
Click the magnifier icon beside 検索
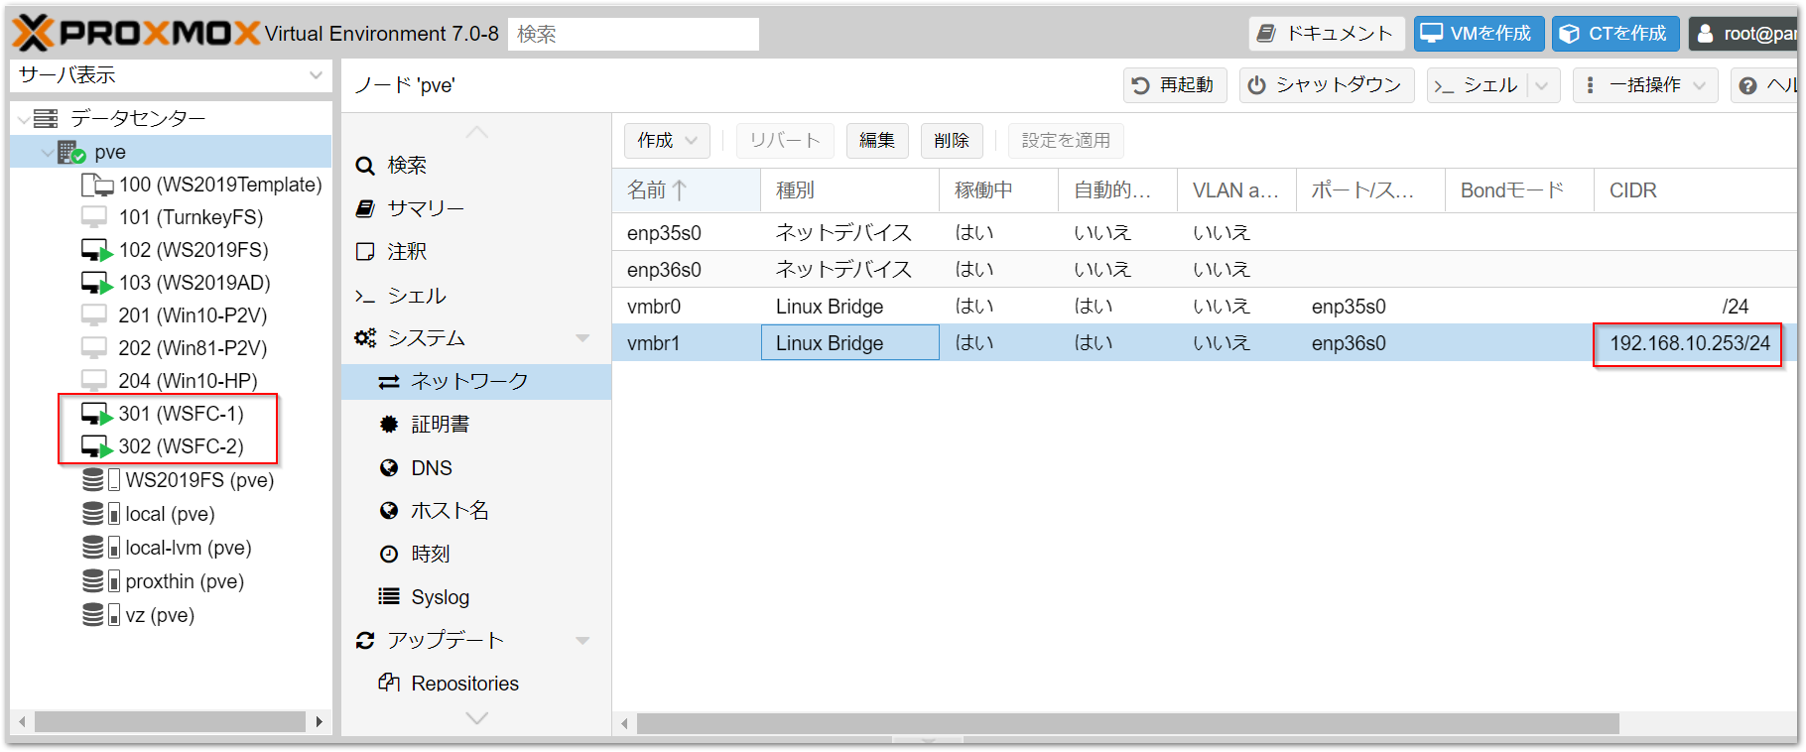click(365, 166)
